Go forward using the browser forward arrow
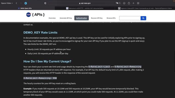The width and height of the screenshot is (175, 98). [x=21, y=3]
